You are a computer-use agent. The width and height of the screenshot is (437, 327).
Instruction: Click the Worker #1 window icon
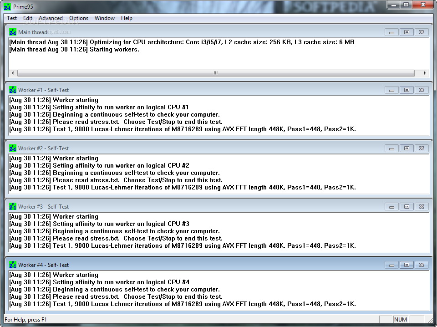click(13, 90)
